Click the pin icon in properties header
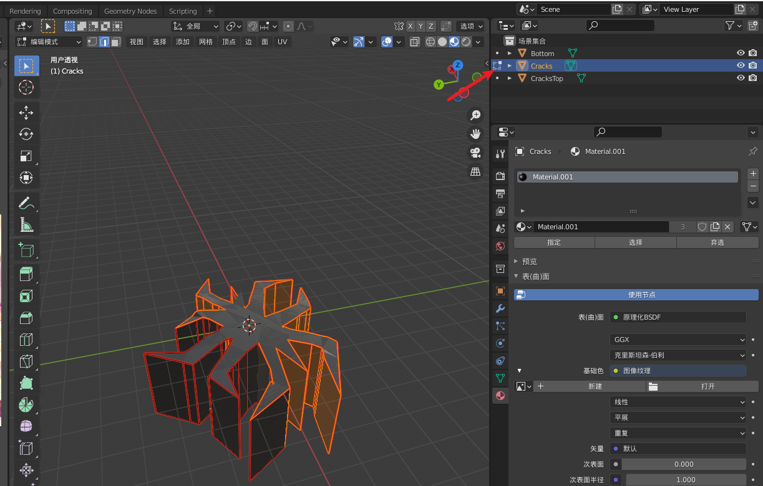763x486 pixels. pyautogui.click(x=752, y=151)
